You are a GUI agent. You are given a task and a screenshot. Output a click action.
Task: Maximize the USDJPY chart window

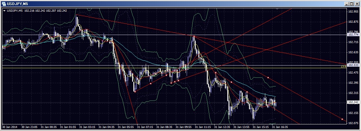coord(351,3)
